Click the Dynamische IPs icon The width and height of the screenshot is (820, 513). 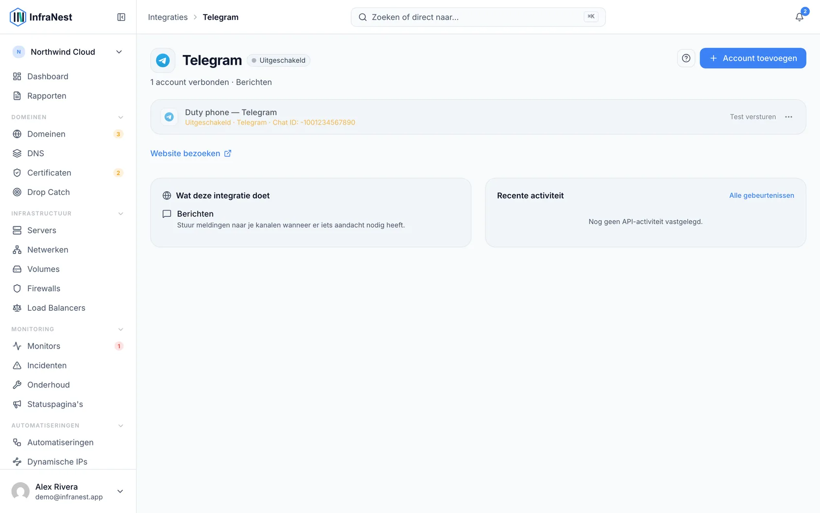tap(17, 461)
